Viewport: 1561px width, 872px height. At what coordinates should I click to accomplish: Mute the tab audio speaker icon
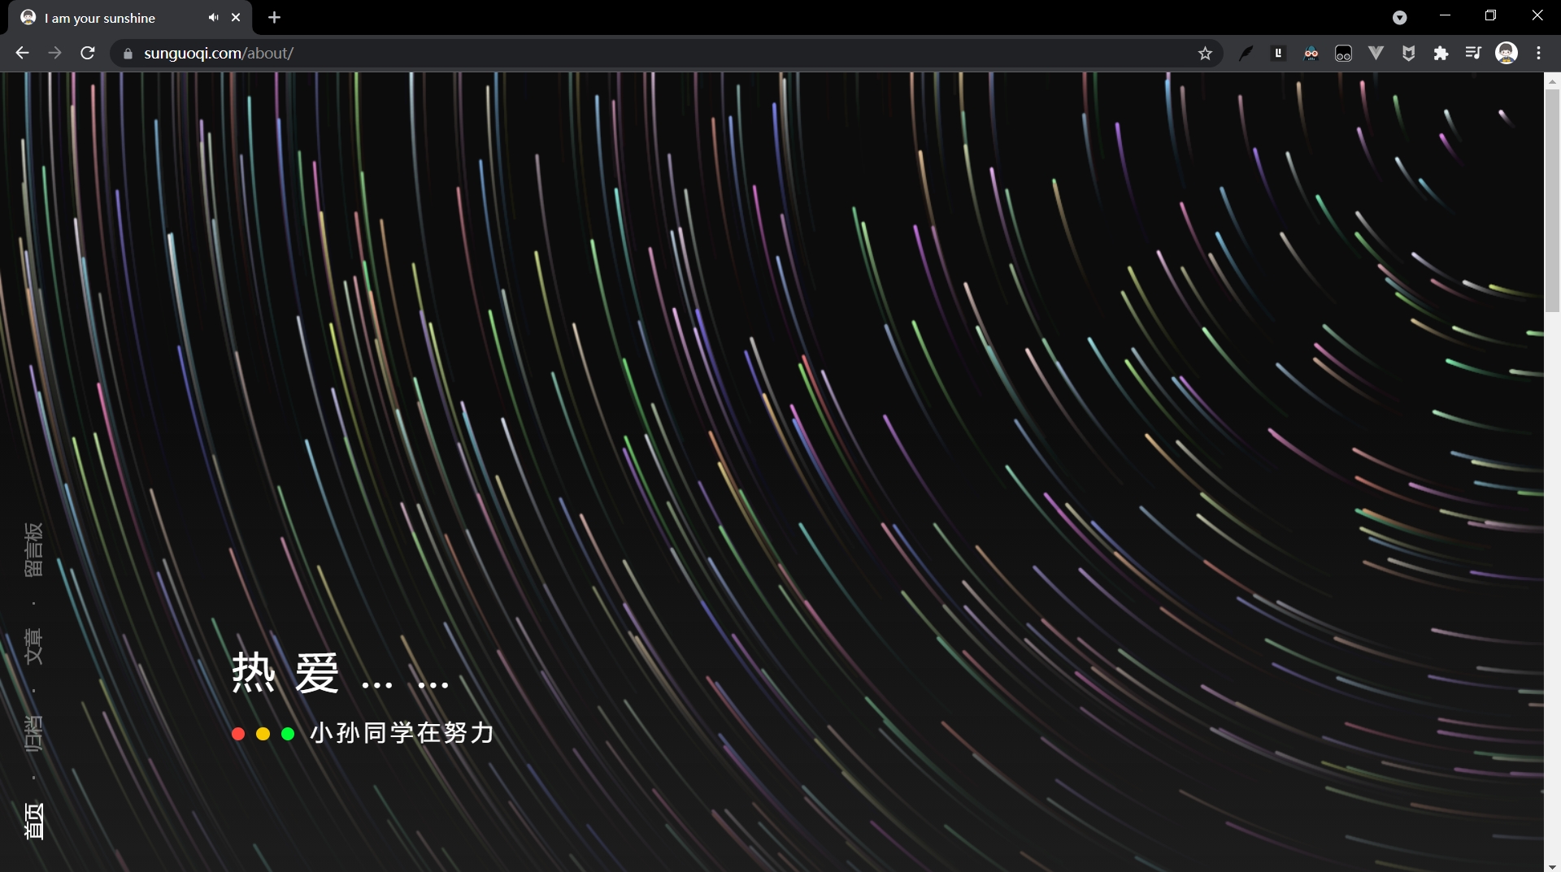point(213,17)
